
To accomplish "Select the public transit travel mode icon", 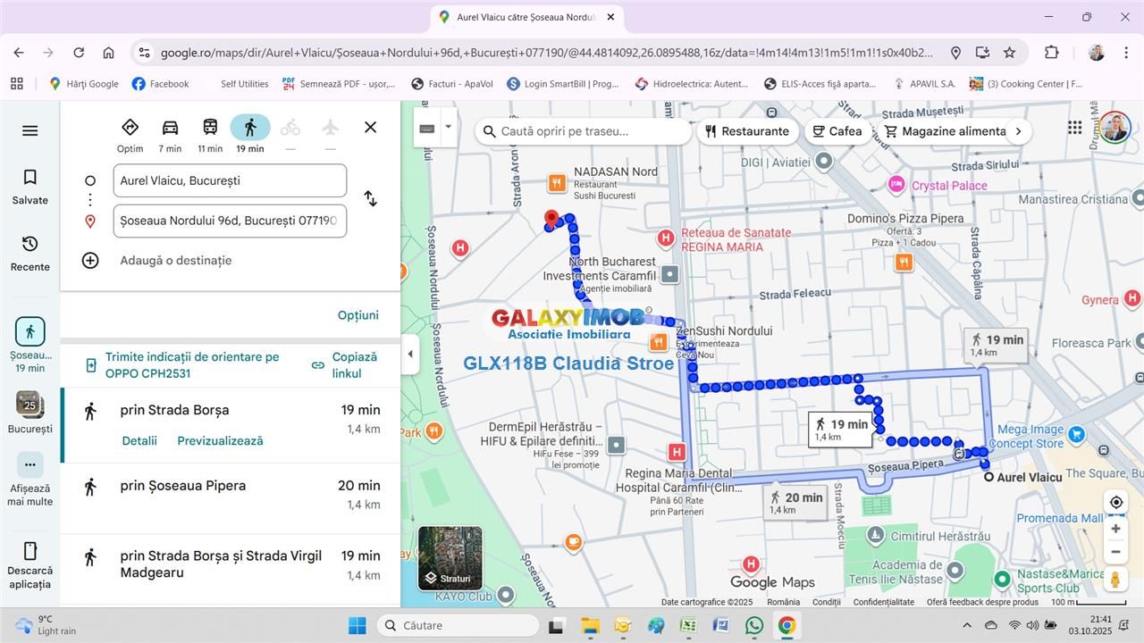I will coord(210,128).
